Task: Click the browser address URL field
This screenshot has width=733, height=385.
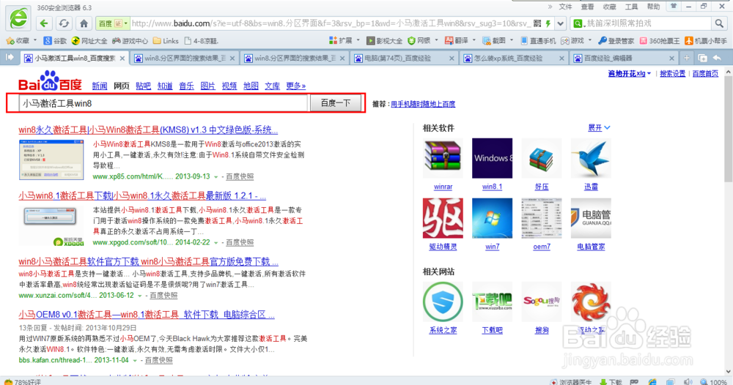Action: (331, 23)
